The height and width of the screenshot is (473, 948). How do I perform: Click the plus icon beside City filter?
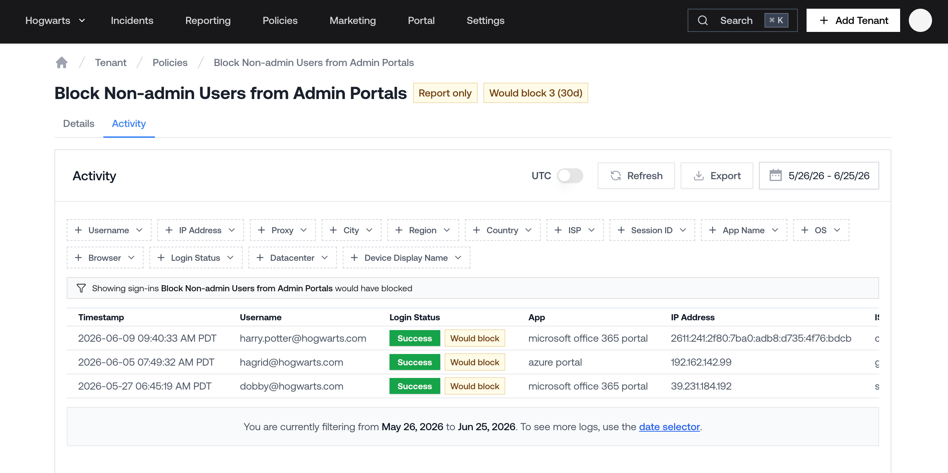pos(333,230)
